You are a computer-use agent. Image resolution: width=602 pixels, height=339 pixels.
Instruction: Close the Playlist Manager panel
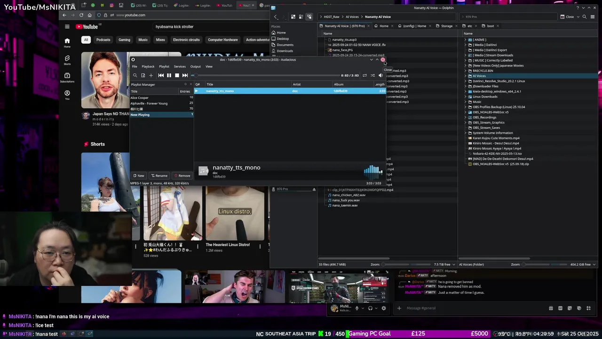coord(190,84)
